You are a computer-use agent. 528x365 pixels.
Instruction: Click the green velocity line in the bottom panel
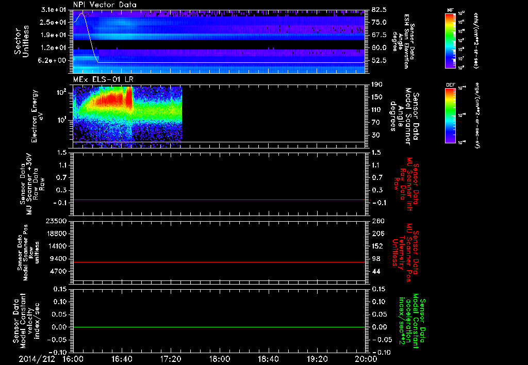(x=219, y=327)
